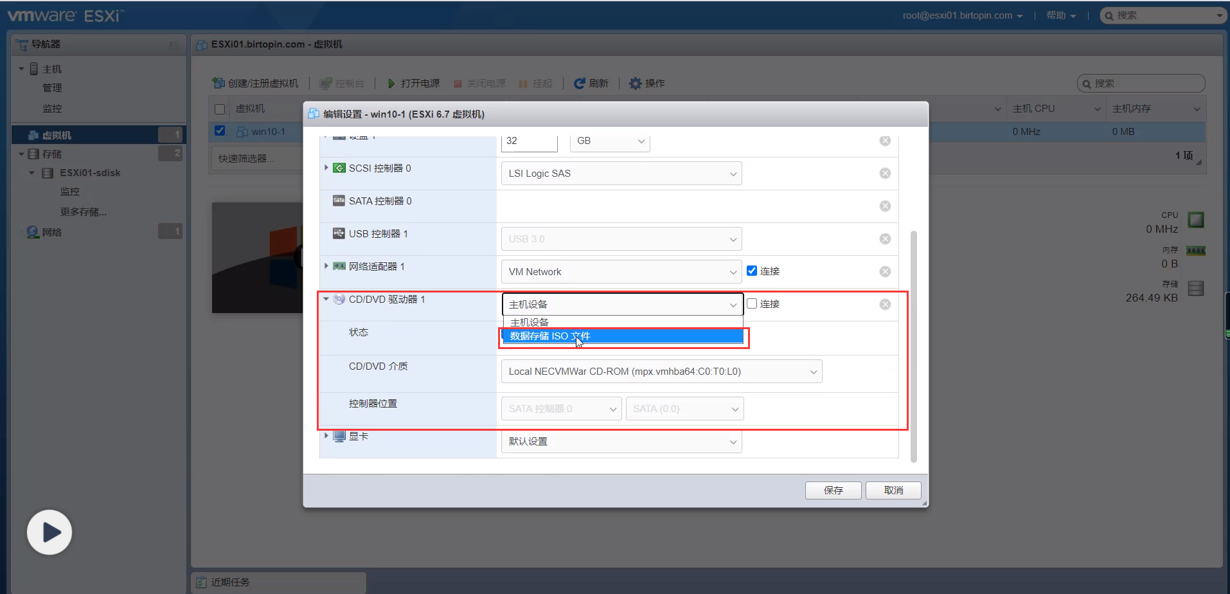Image resolution: width=1230 pixels, height=594 pixels.
Task: Collapse the 主机 tree node
Action: pyautogui.click(x=21, y=69)
